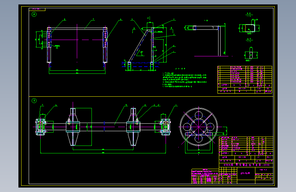Click the circled B view label
Viewport: 296px width, 192px height.
(34, 100)
